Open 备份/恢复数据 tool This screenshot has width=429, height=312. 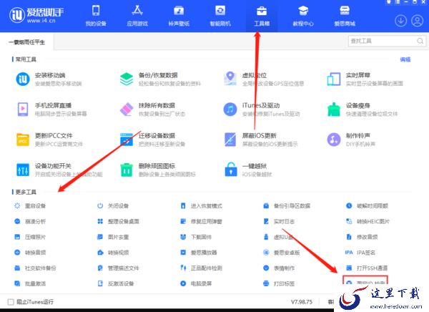pos(160,79)
